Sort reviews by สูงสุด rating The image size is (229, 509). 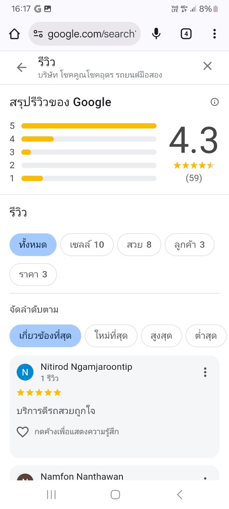161,336
